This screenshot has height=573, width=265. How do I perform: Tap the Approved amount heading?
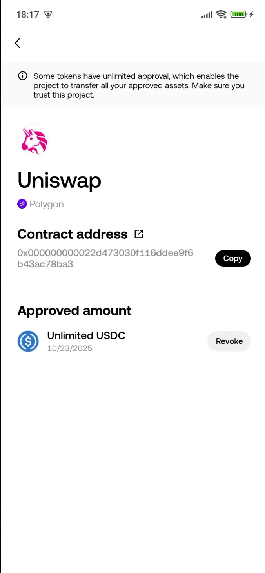click(74, 310)
